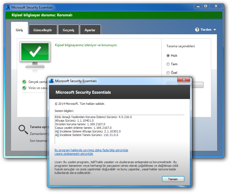Click the 'Son tarama' label in main window
The height and width of the screenshot is (193, 230).
[38, 141]
